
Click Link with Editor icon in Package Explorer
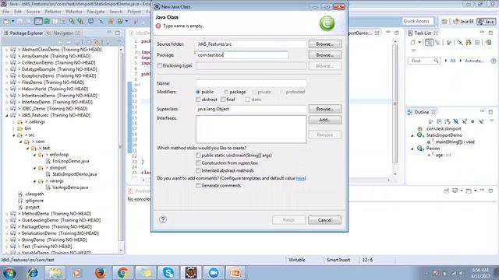tap(97, 42)
